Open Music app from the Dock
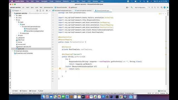The width and height of the screenshot is (178, 100). [x=87, y=97]
